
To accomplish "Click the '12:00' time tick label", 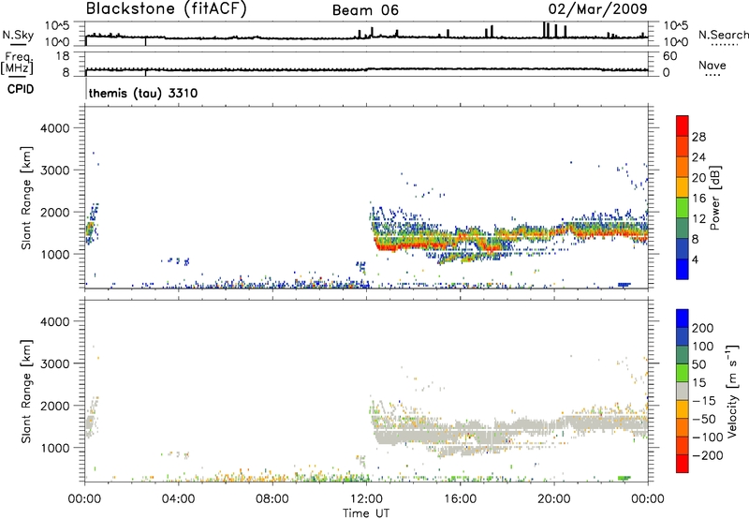I will click(x=366, y=499).
